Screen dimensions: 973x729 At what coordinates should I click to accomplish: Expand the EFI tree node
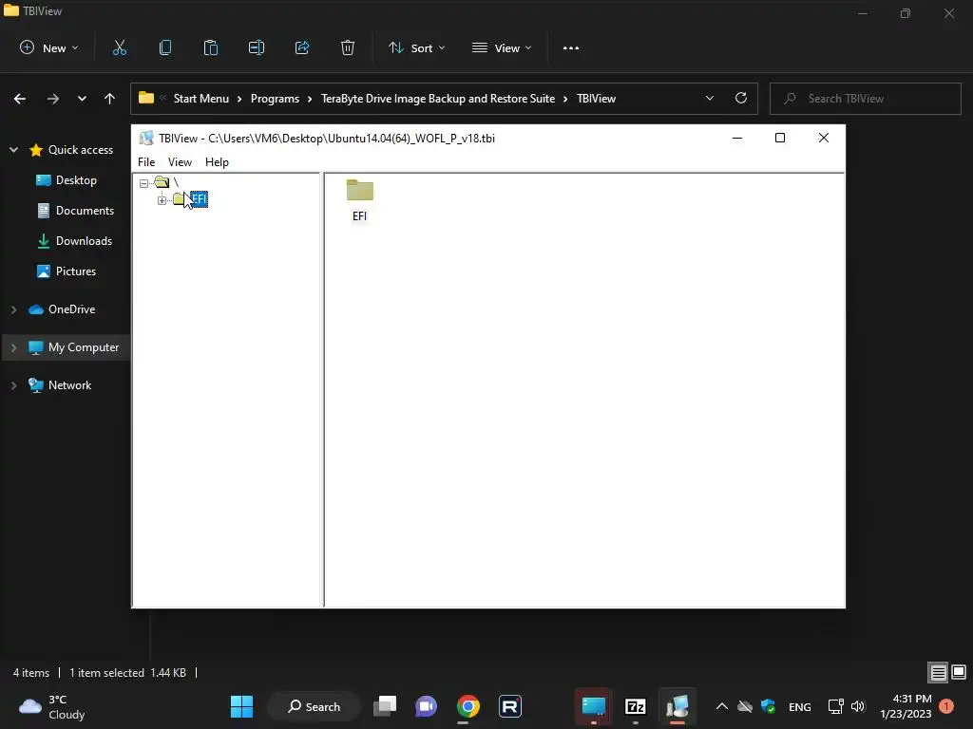pos(162,200)
